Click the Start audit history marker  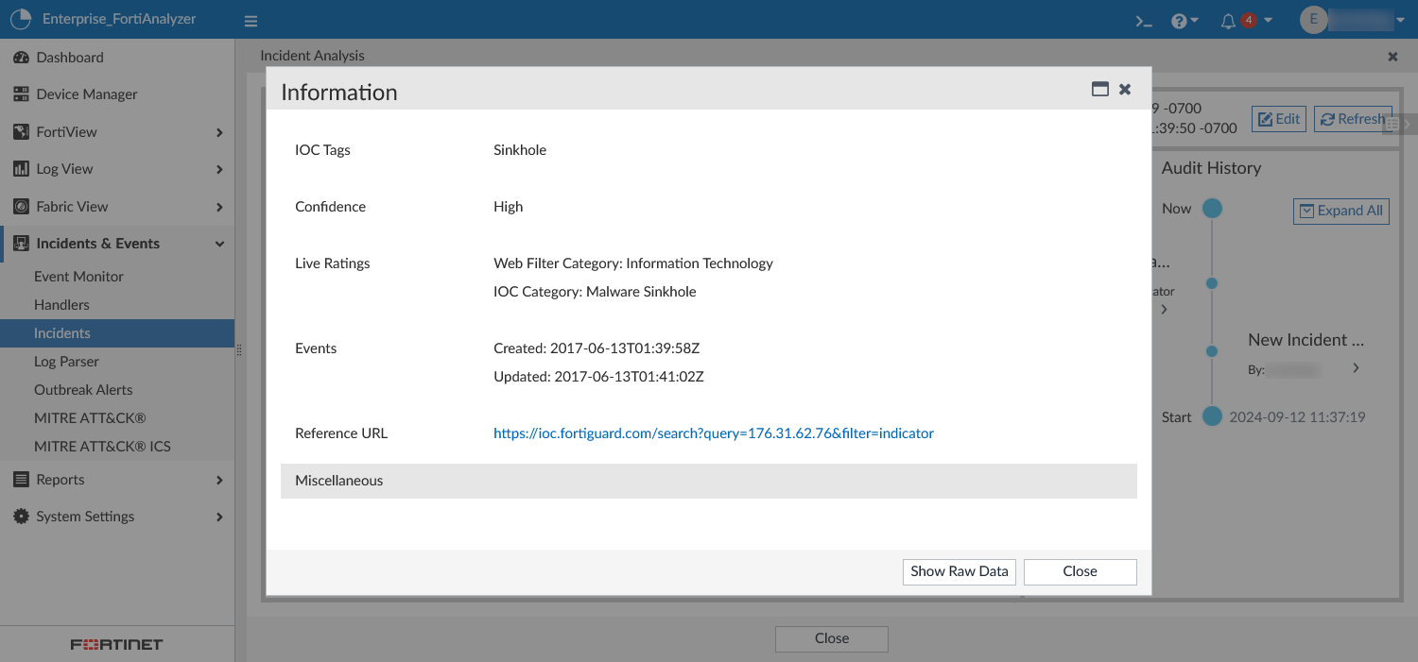[x=1212, y=416]
